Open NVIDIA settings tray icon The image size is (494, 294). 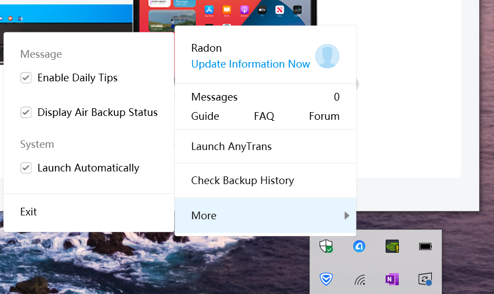coord(392,246)
